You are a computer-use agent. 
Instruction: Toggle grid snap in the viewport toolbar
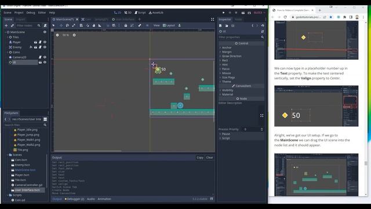(x=114, y=26)
